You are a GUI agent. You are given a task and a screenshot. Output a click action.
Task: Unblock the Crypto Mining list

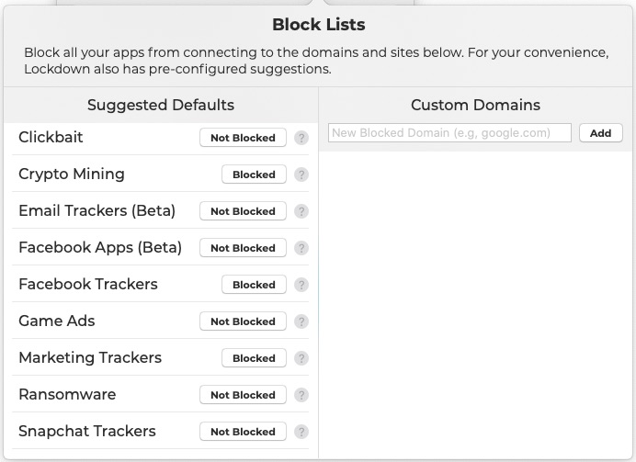(254, 175)
